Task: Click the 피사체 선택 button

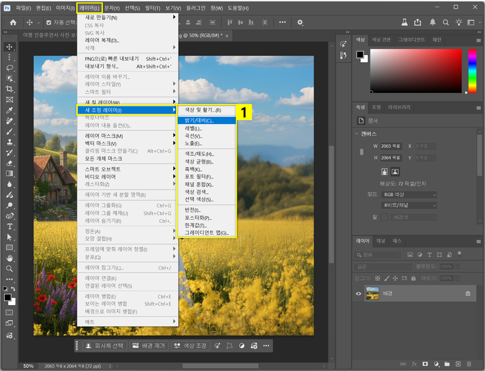Action: 103,346
